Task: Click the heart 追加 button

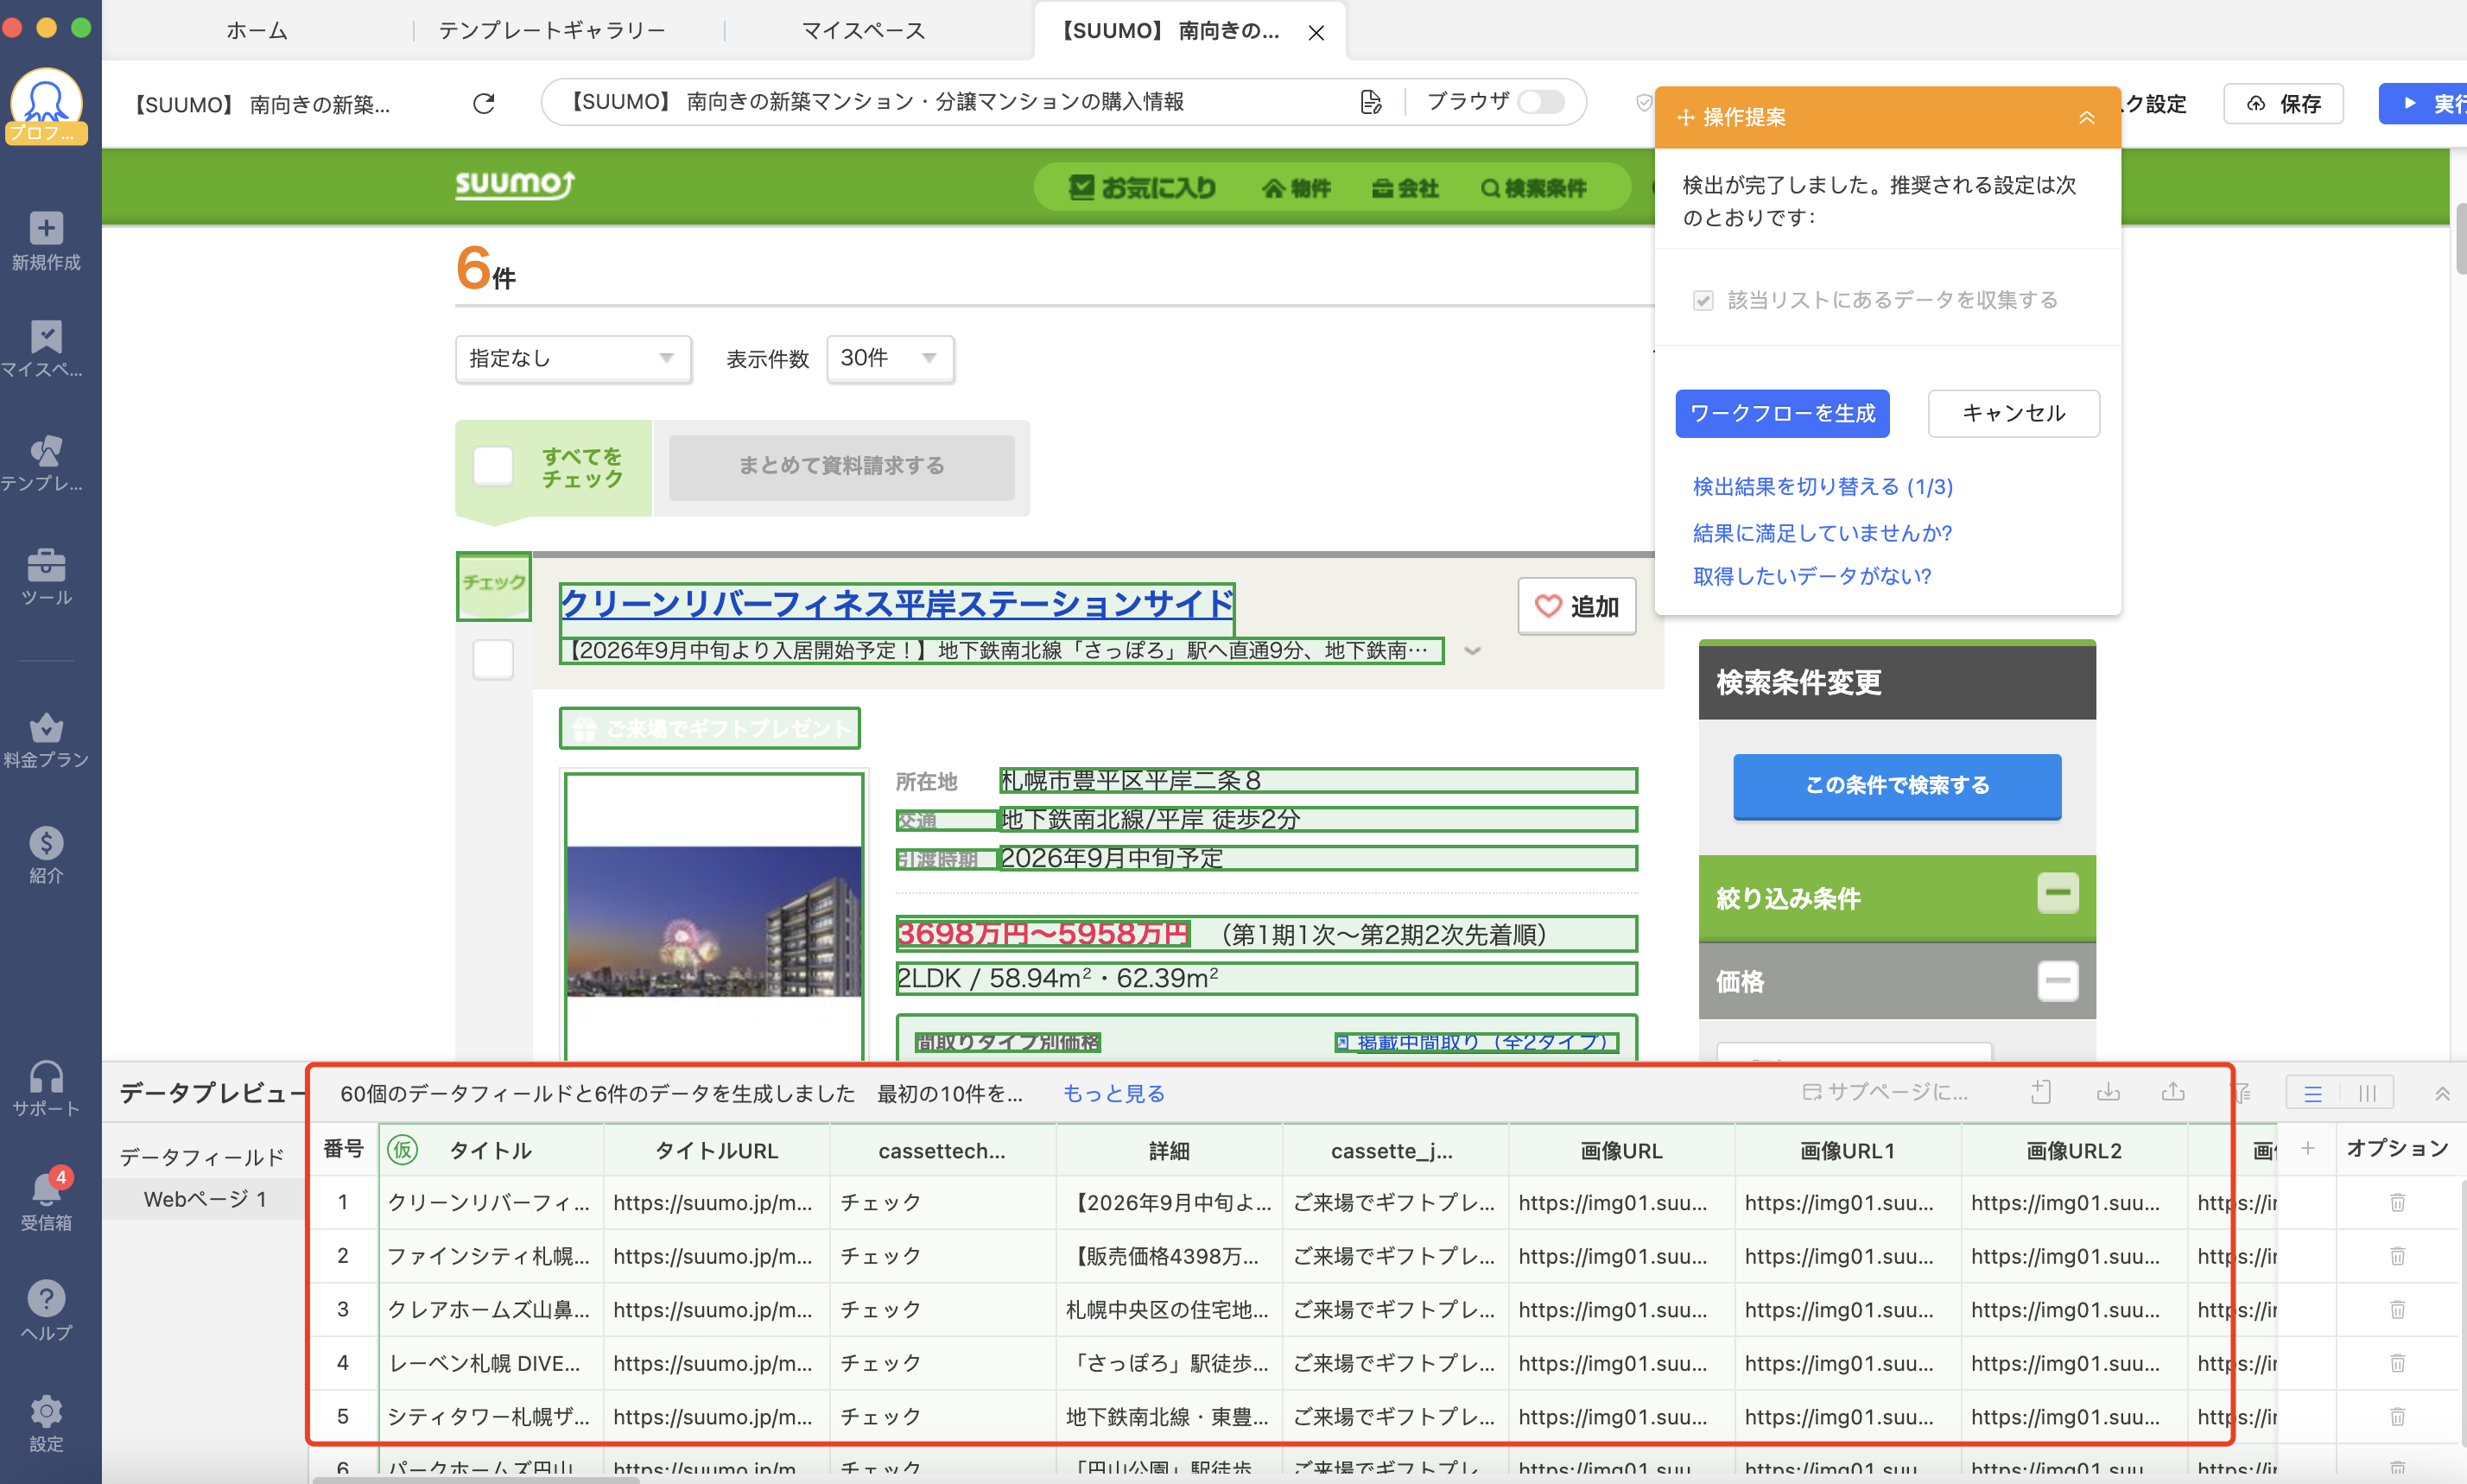Action: pyautogui.click(x=1577, y=607)
